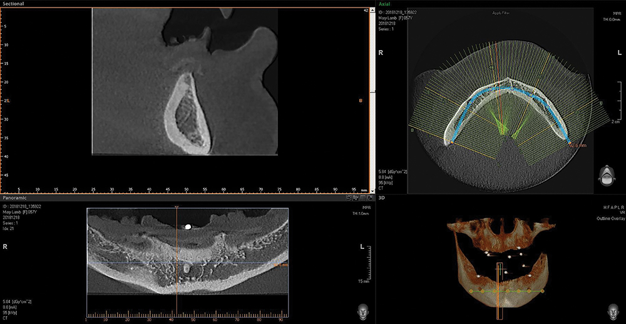Select the Axial panel title
This screenshot has width=626, height=324.
[384, 3]
